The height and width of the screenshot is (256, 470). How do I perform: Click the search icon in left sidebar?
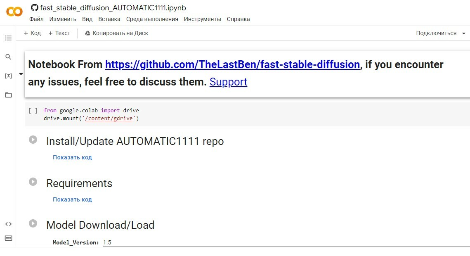[x=8, y=57]
